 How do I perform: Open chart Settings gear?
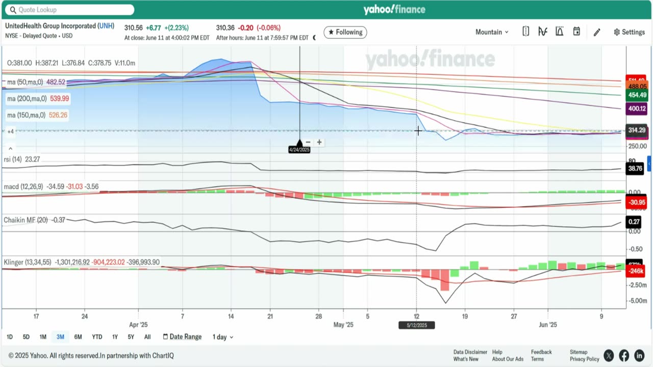(629, 32)
